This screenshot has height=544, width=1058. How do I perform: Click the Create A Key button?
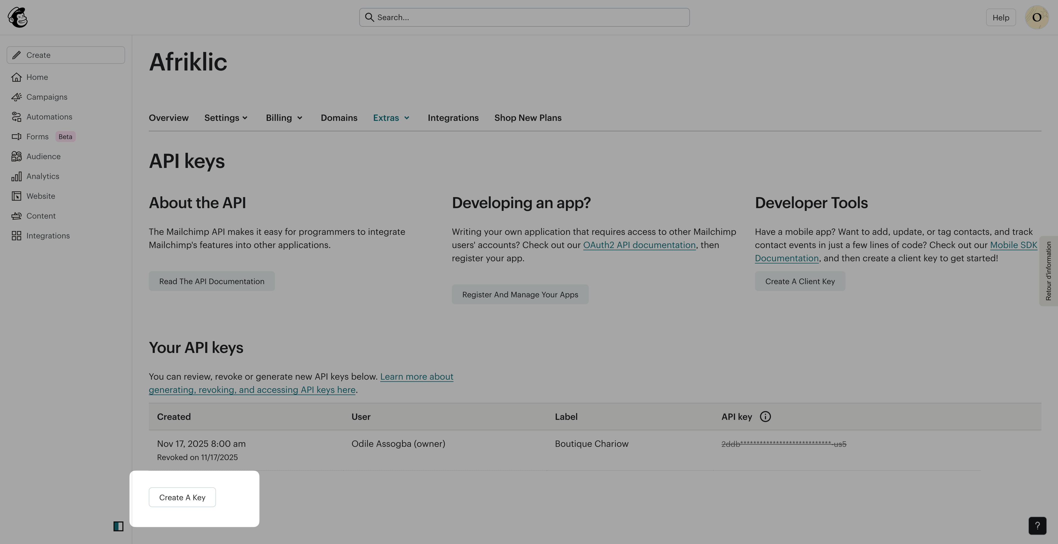pyautogui.click(x=182, y=497)
